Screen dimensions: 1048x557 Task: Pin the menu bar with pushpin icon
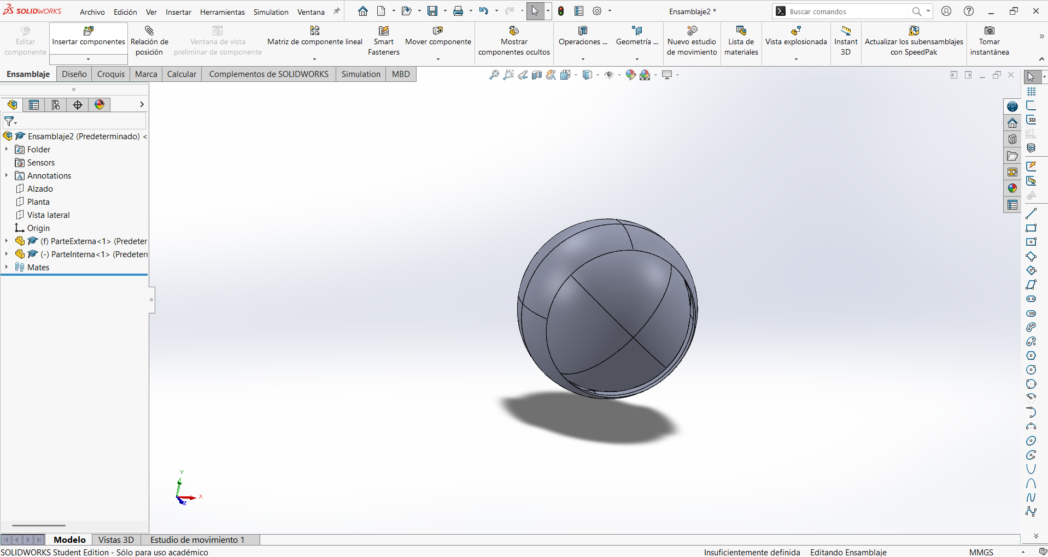tap(337, 11)
